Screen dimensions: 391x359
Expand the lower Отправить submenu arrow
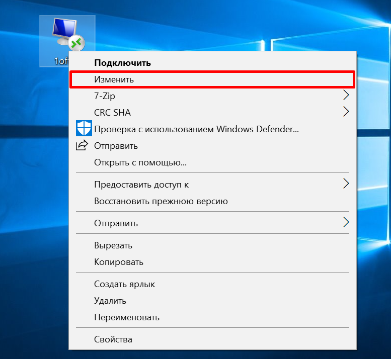tap(346, 222)
